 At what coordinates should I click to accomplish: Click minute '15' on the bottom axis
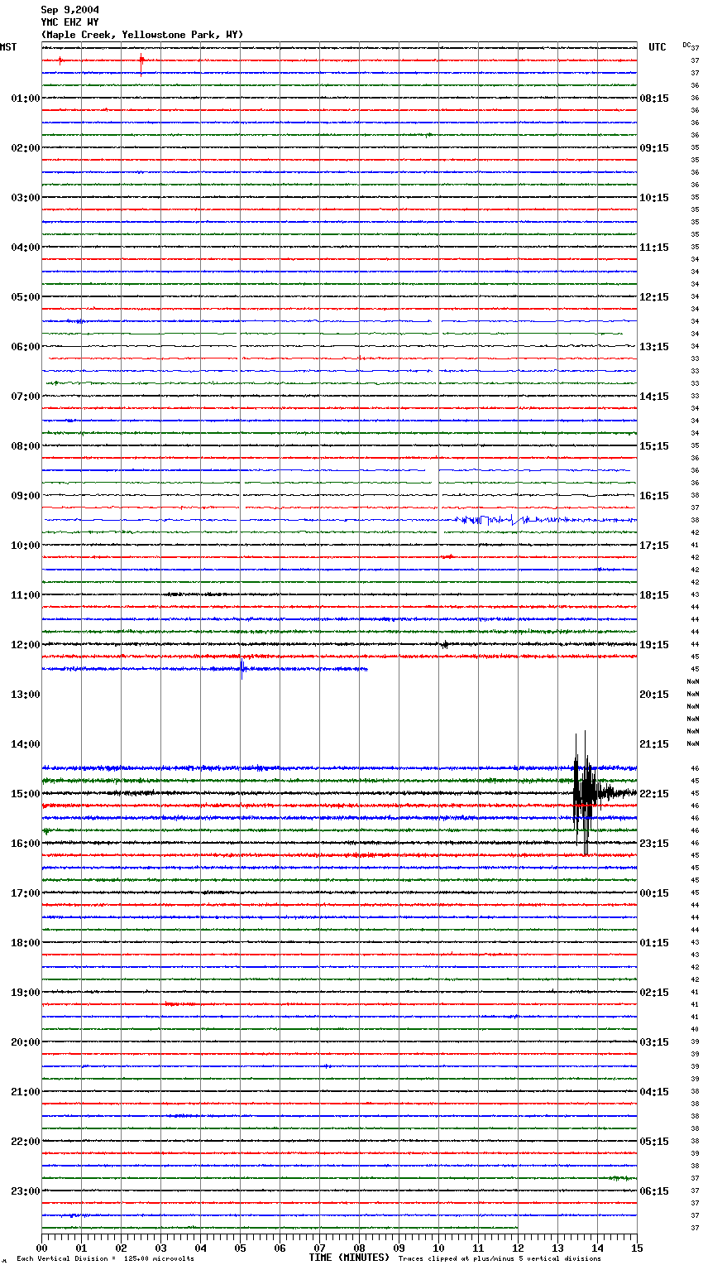coord(637,1248)
